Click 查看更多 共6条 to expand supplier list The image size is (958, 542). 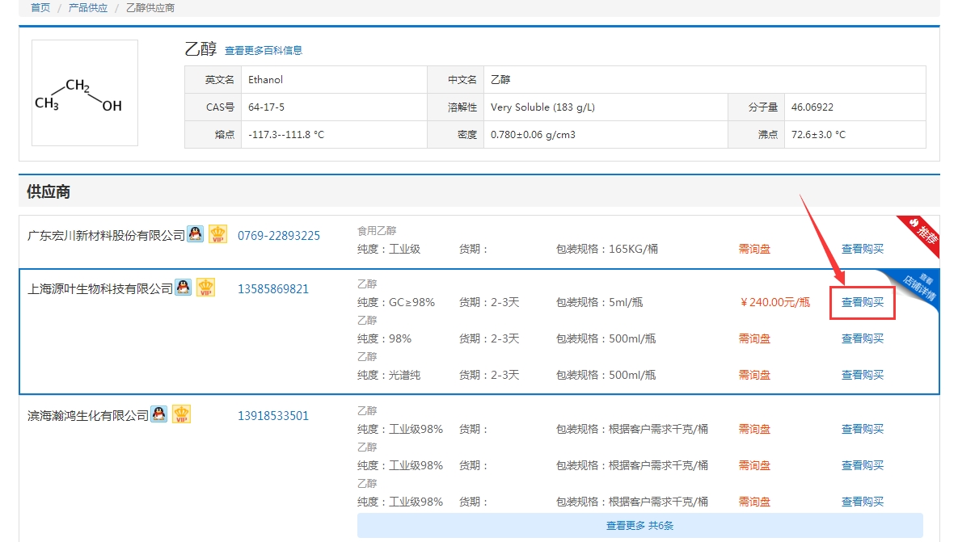pos(641,525)
